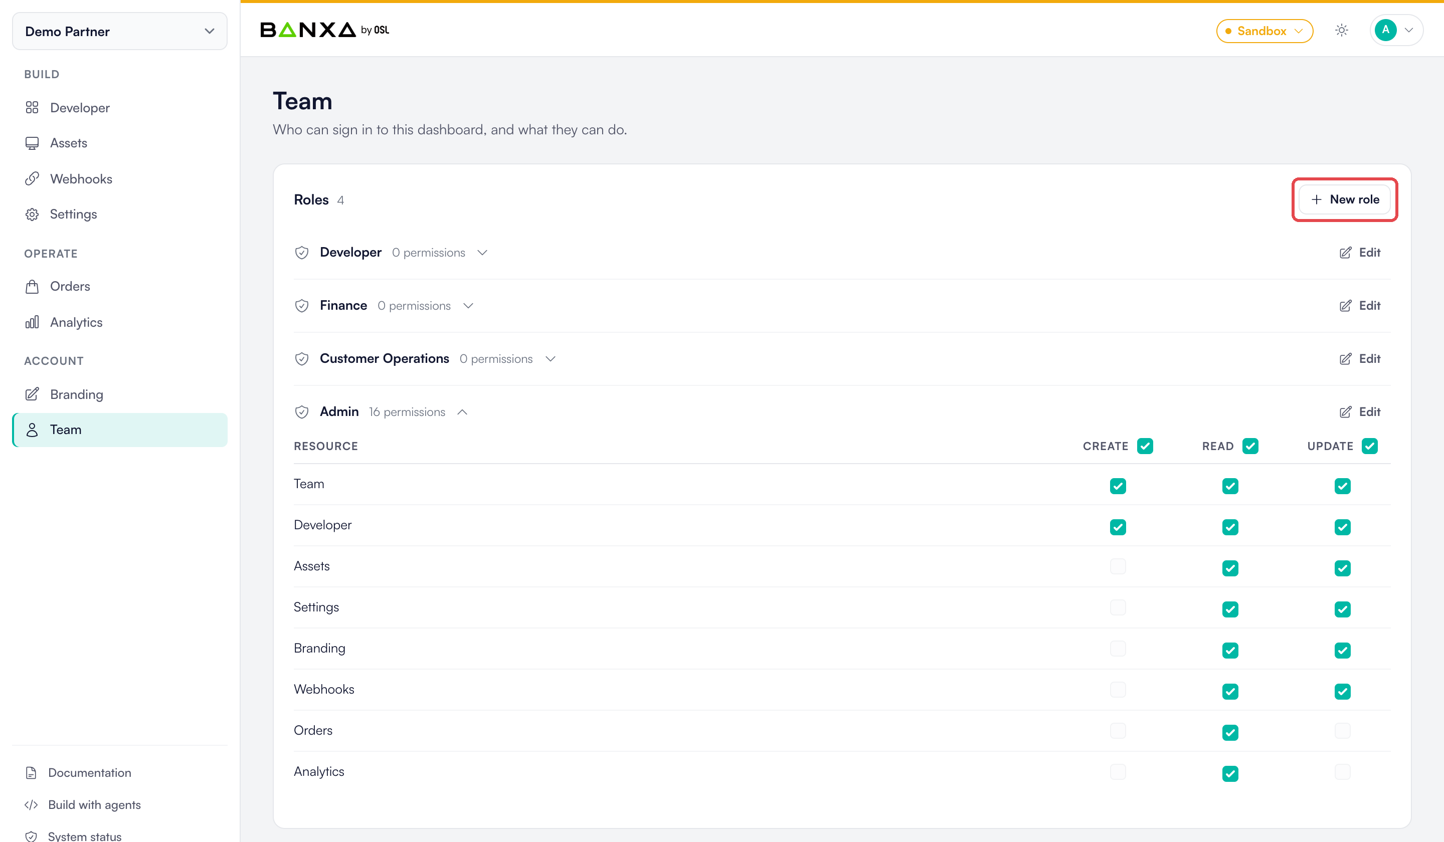The height and width of the screenshot is (842, 1444).
Task: Expand Customer Operations permissions chevron
Action: click(550, 359)
